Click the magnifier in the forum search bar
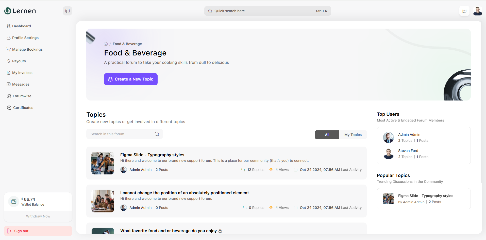486x240 pixels. click(157, 134)
